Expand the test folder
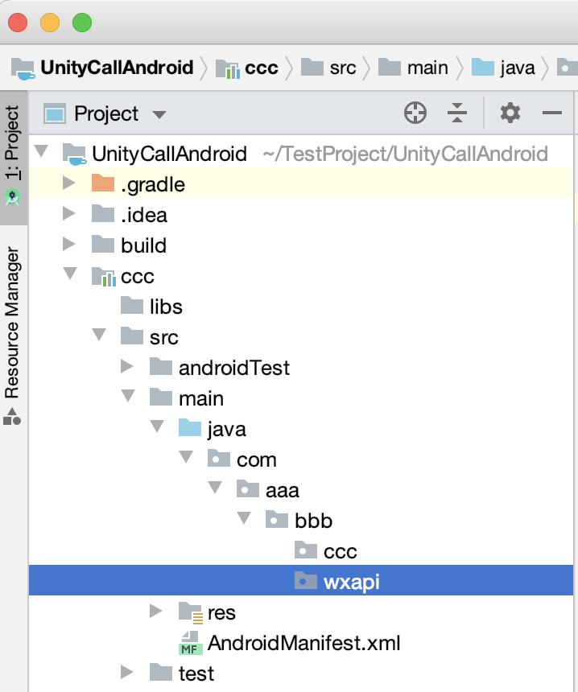578x692 pixels. click(127, 672)
